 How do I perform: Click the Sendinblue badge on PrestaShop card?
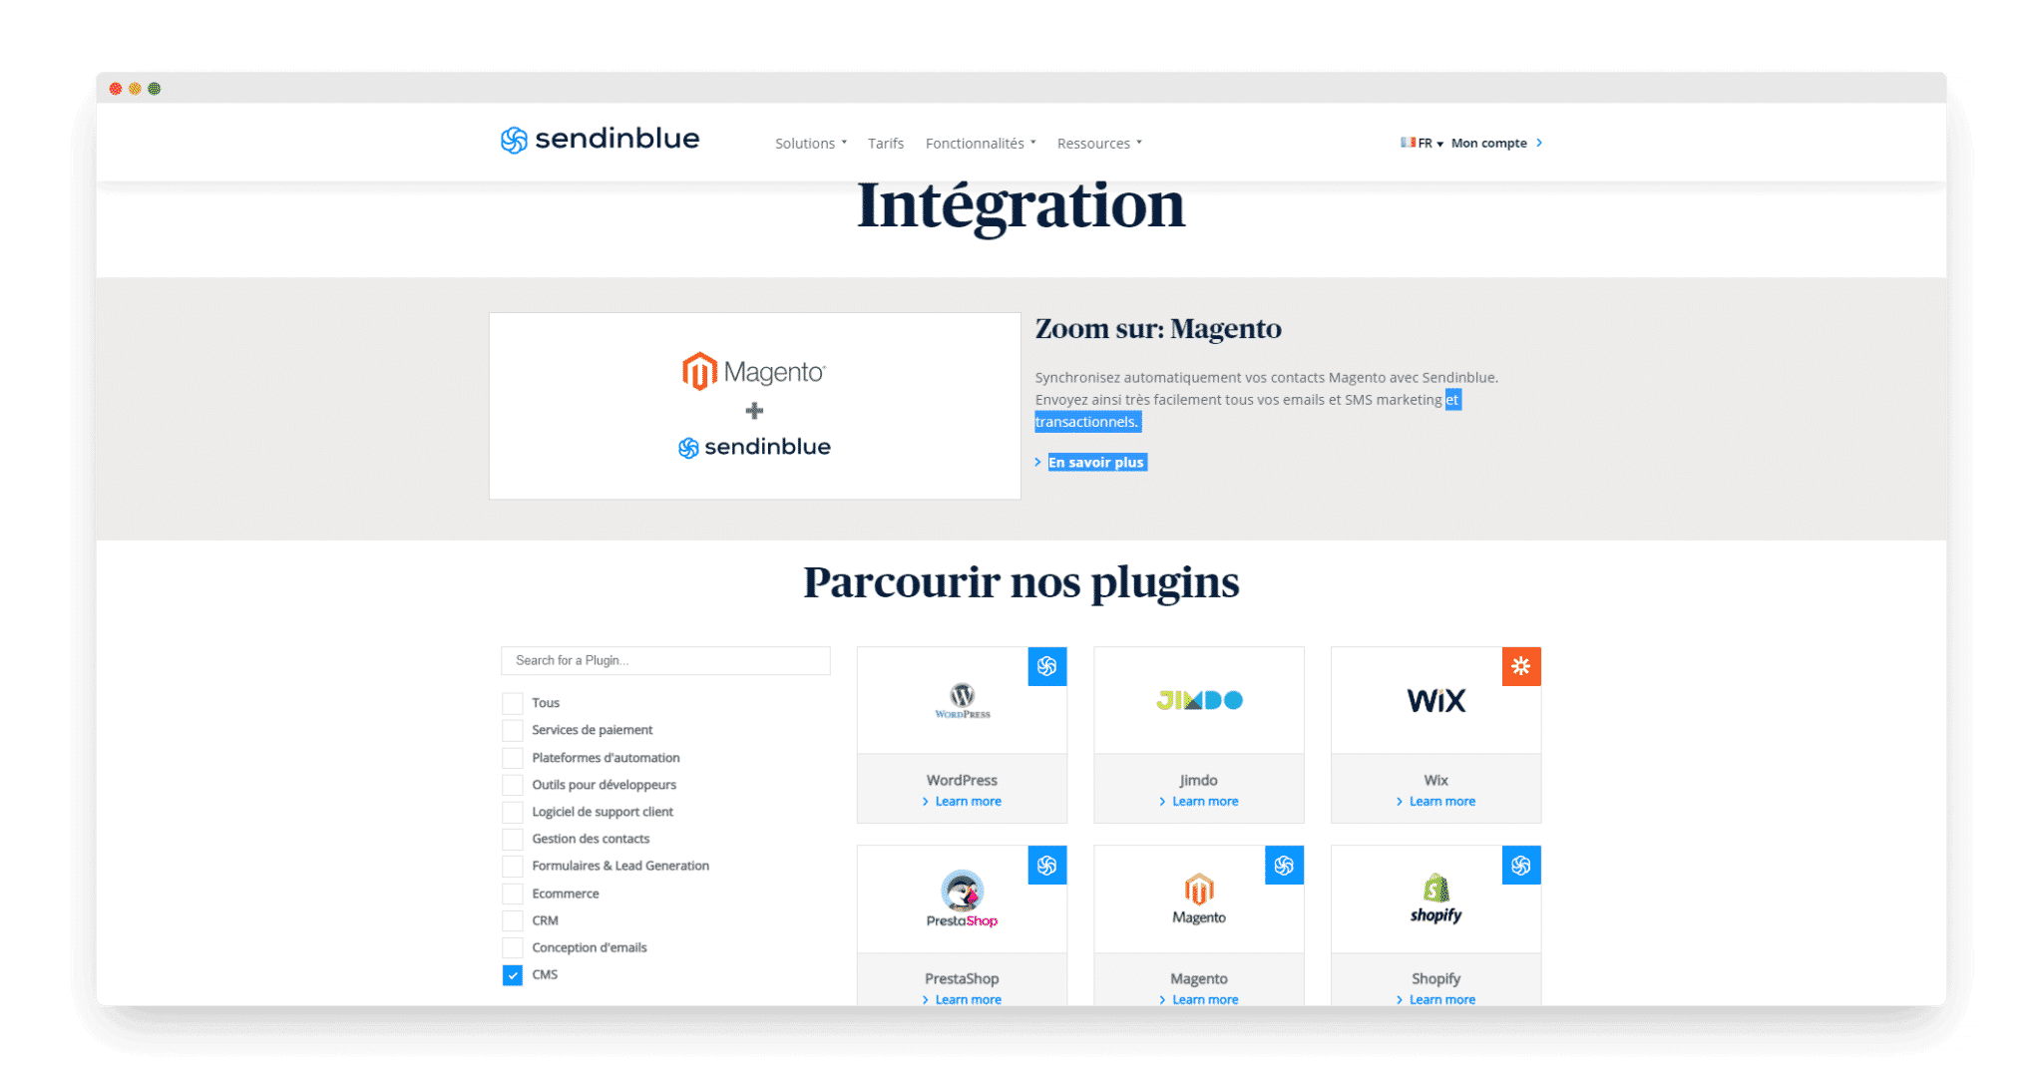1047,865
